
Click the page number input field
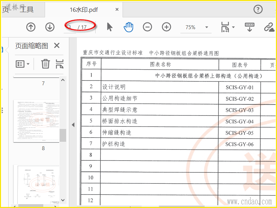[x=70, y=27]
